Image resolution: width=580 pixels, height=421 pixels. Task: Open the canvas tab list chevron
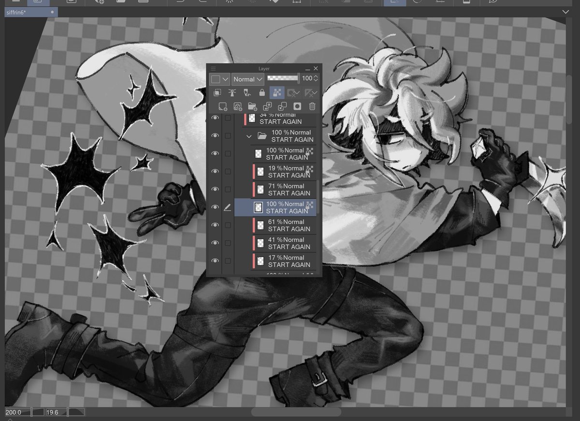[x=566, y=12]
